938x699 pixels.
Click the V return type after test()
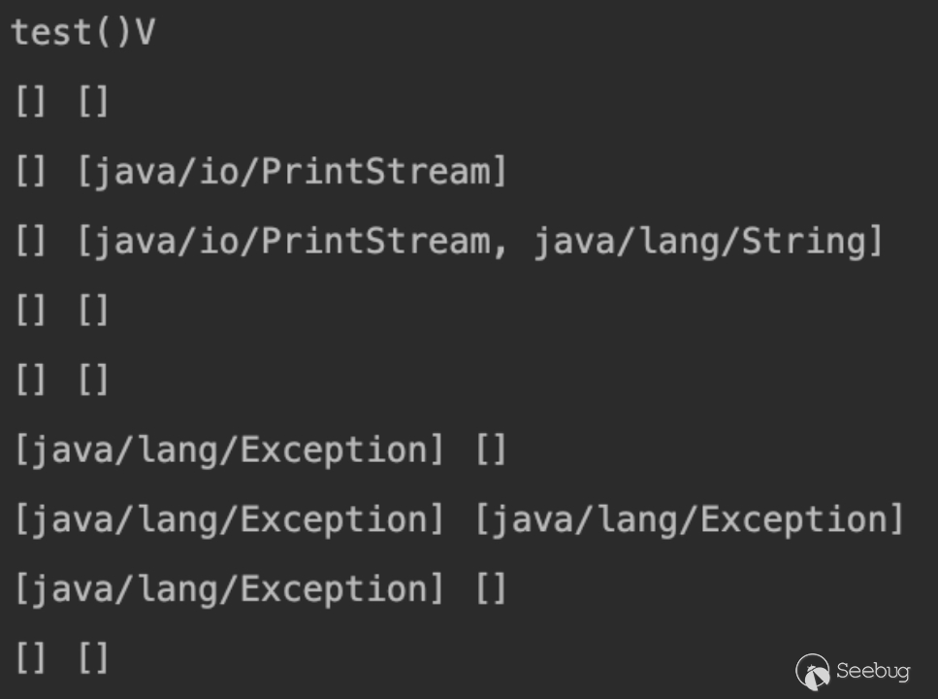pos(145,33)
